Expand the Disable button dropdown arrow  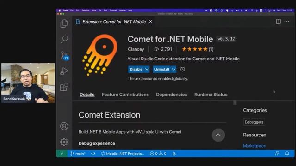click(147, 69)
